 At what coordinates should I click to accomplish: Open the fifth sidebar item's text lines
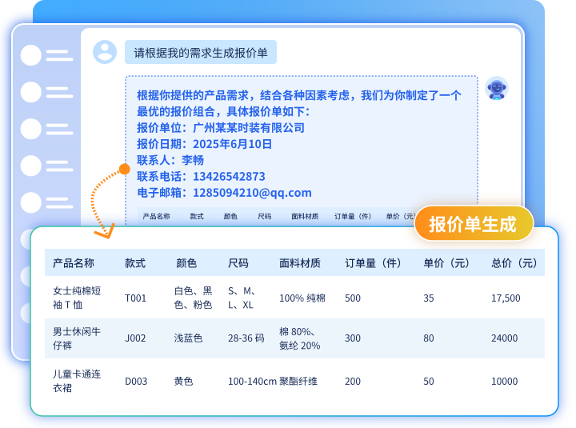point(58,202)
